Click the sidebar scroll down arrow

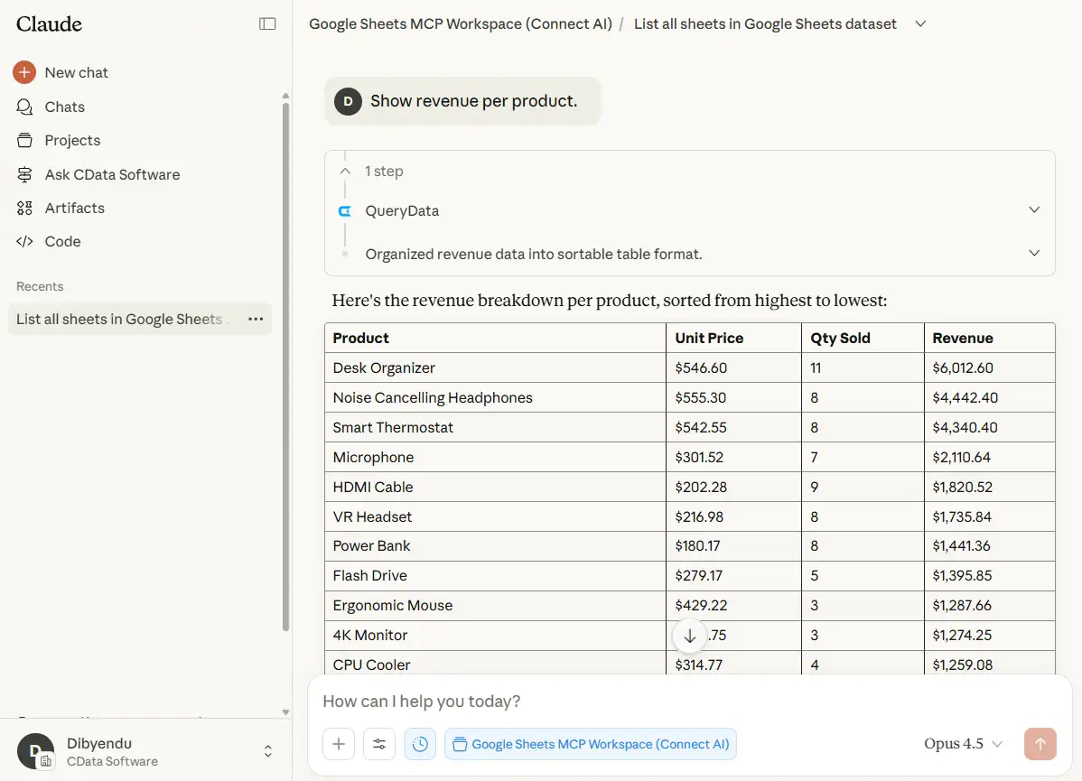pyautogui.click(x=285, y=712)
